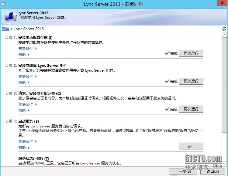Click 'Lync Server 2013' breadcrumb text
This screenshot has height=176, width=228.
29,29
